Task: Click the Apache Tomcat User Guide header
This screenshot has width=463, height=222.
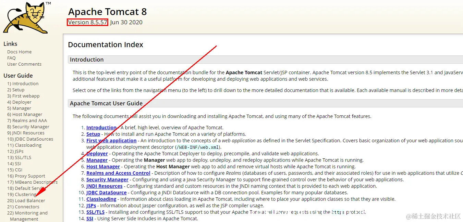Action: [x=265, y=103]
